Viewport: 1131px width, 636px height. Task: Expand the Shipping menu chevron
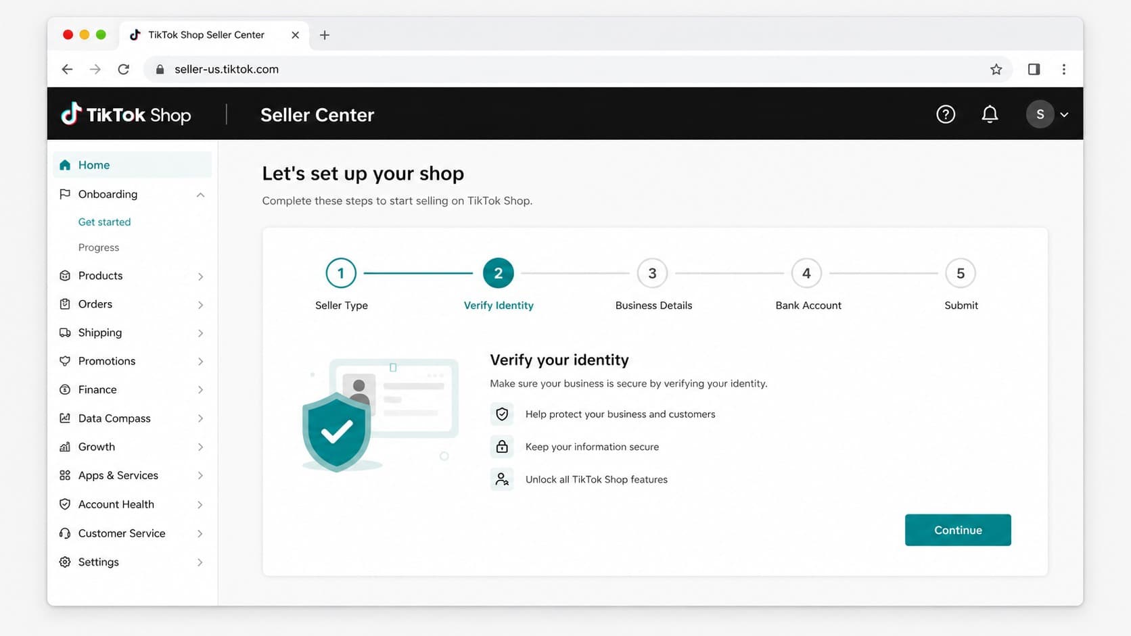pos(200,333)
